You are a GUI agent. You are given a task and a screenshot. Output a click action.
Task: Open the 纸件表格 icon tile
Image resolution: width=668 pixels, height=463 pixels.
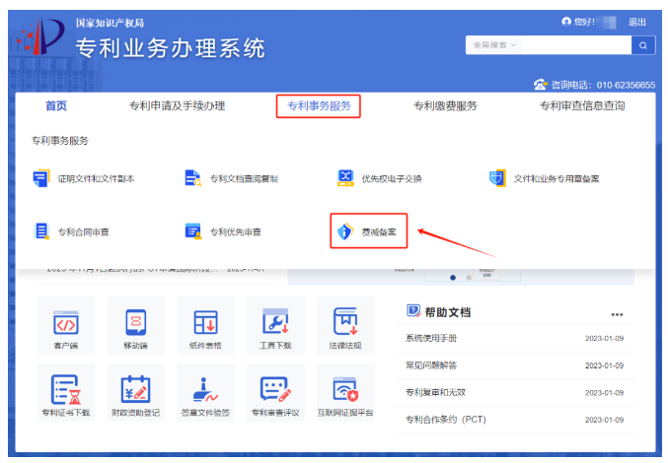pyautogui.click(x=206, y=326)
